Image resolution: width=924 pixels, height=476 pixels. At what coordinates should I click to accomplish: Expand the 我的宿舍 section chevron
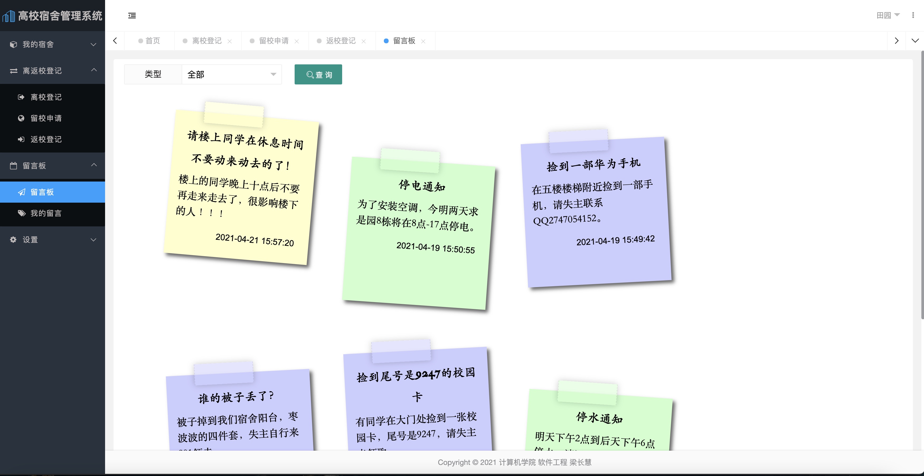tap(94, 44)
